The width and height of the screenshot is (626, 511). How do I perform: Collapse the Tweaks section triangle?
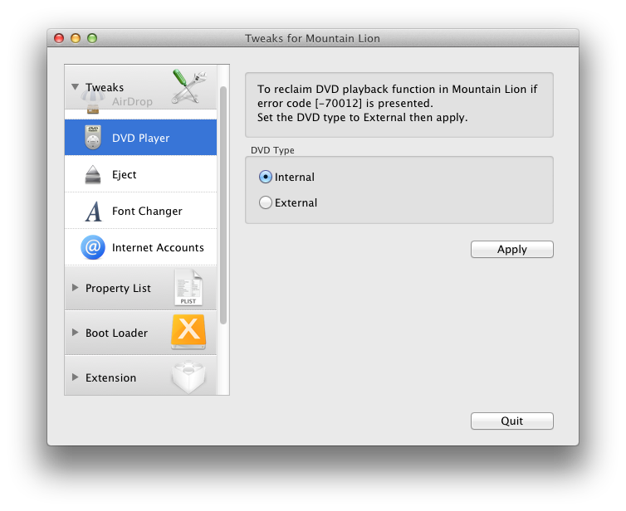click(75, 86)
